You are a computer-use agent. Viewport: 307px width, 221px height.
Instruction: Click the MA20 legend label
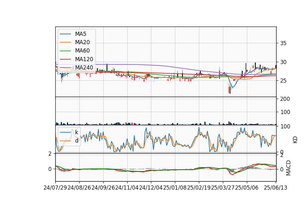(82, 42)
